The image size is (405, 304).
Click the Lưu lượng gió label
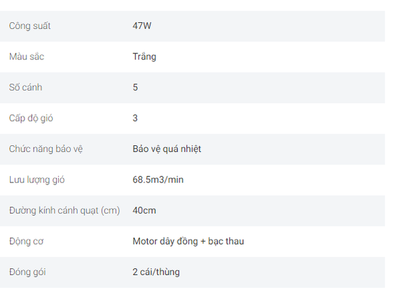click(36, 180)
